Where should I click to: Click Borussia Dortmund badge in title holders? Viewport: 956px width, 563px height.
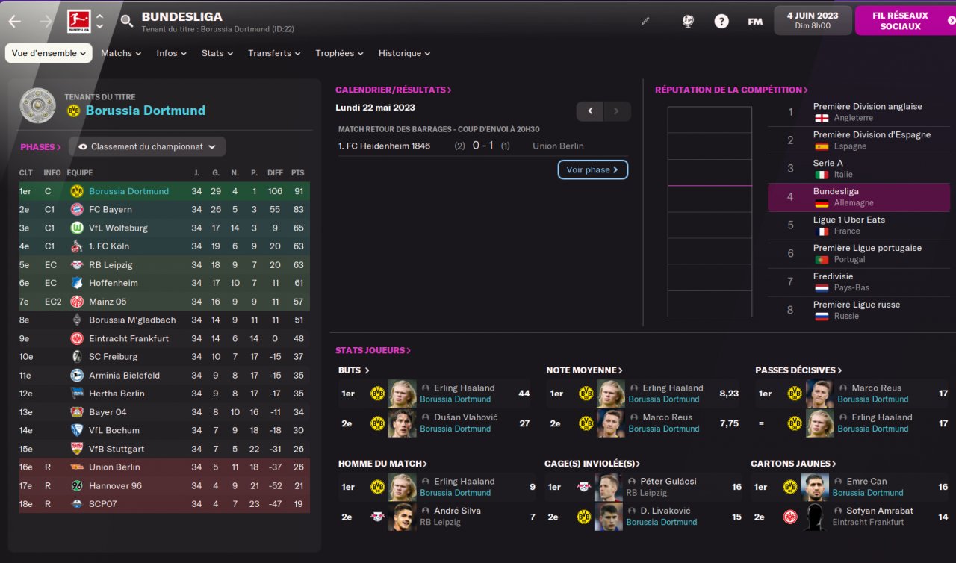pos(73,111)
